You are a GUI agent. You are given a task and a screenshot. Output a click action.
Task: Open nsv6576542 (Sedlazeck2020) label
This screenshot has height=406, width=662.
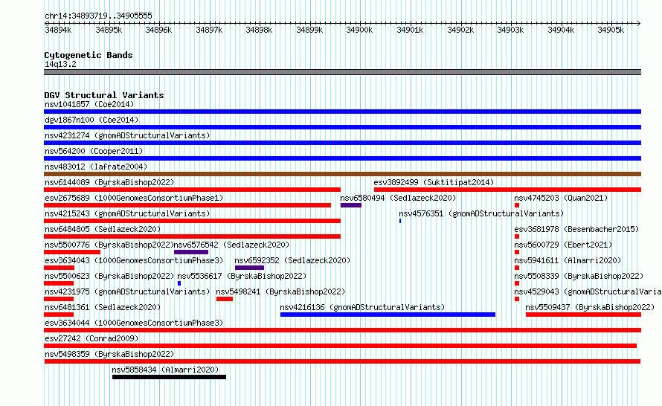(231, 245)
